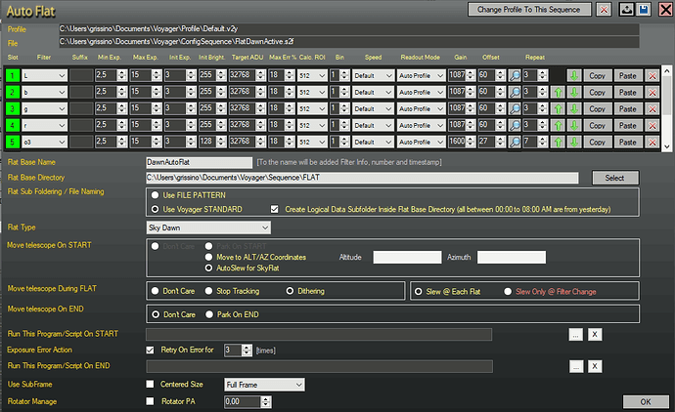The height and width of the screenshot is (412, 675).
Task: Move slot 3 up with green arrow
Action: click(558, 108)
